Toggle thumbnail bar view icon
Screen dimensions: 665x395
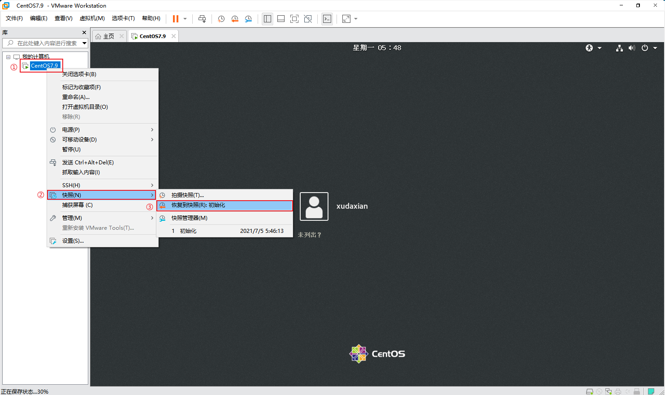click(x=281, y=19)
